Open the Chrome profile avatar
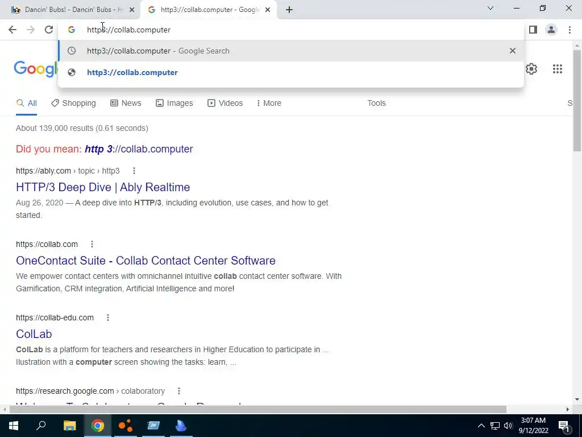This screenshot has width=582, height=437. point(551,30)
